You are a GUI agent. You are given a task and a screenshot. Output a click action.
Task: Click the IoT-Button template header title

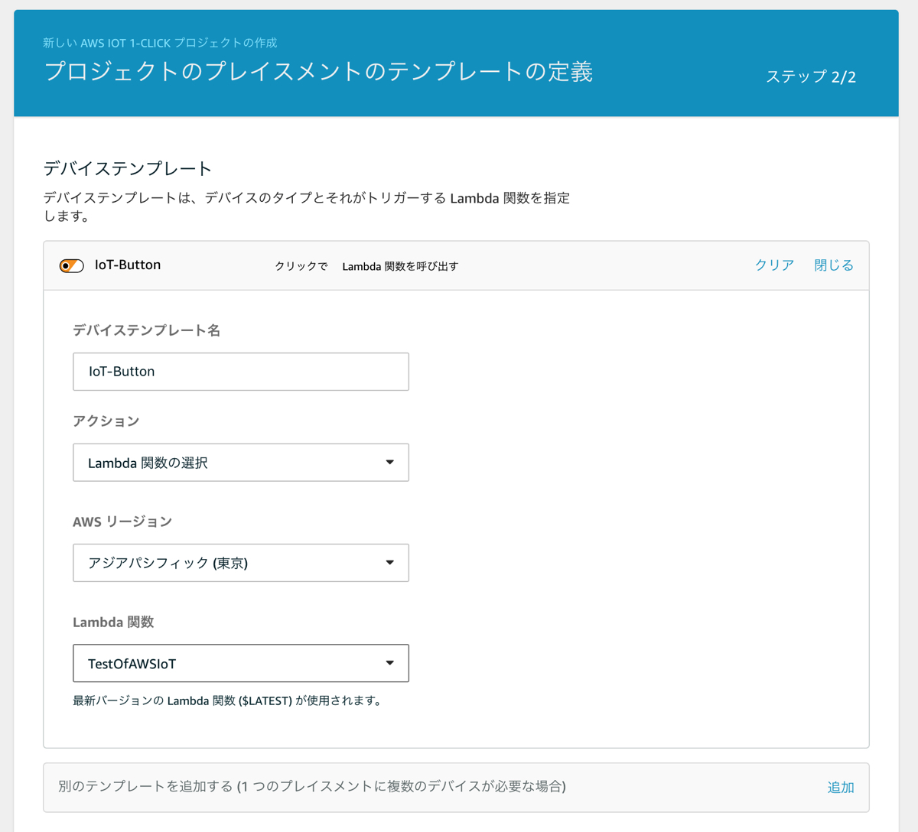point(128,265)
